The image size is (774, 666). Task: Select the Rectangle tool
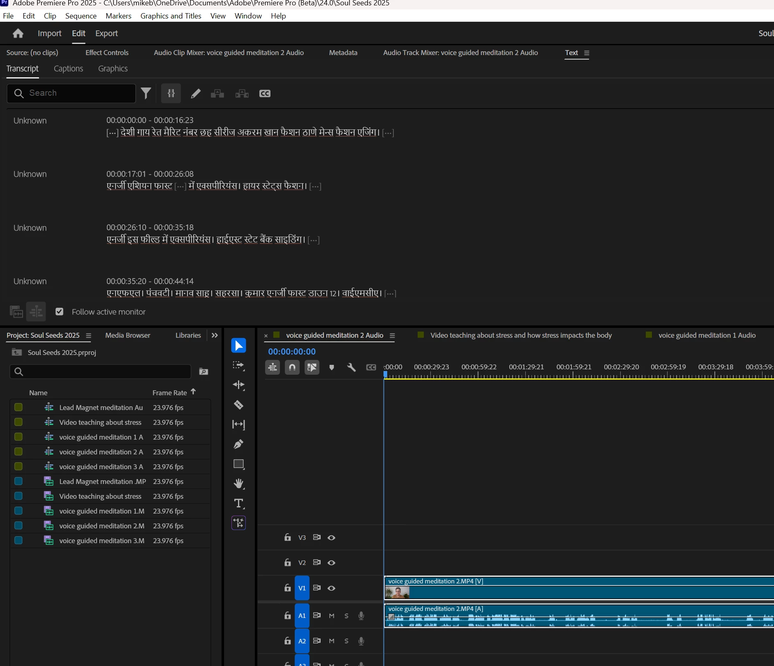[x=238, y=464]
